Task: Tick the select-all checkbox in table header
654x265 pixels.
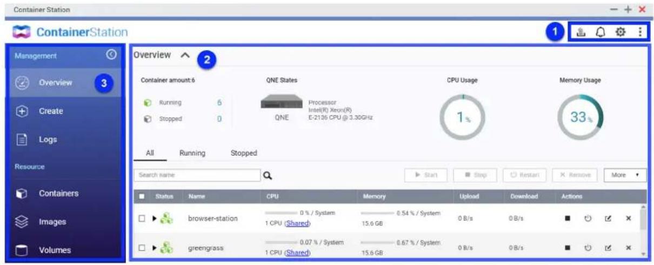Action: click(142, 196)
